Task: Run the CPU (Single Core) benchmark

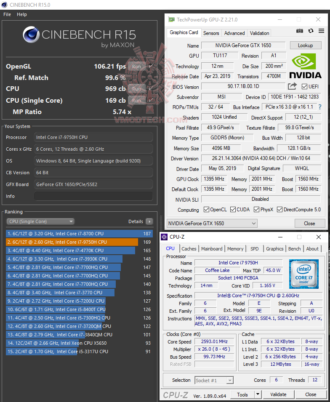Action: tap(137, 101)
